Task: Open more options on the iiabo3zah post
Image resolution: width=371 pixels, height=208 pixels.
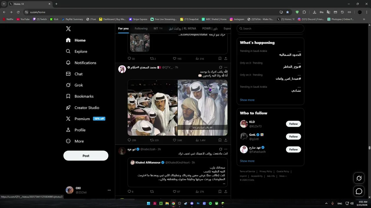Action: pyautogui.click(x=225, y=149)
